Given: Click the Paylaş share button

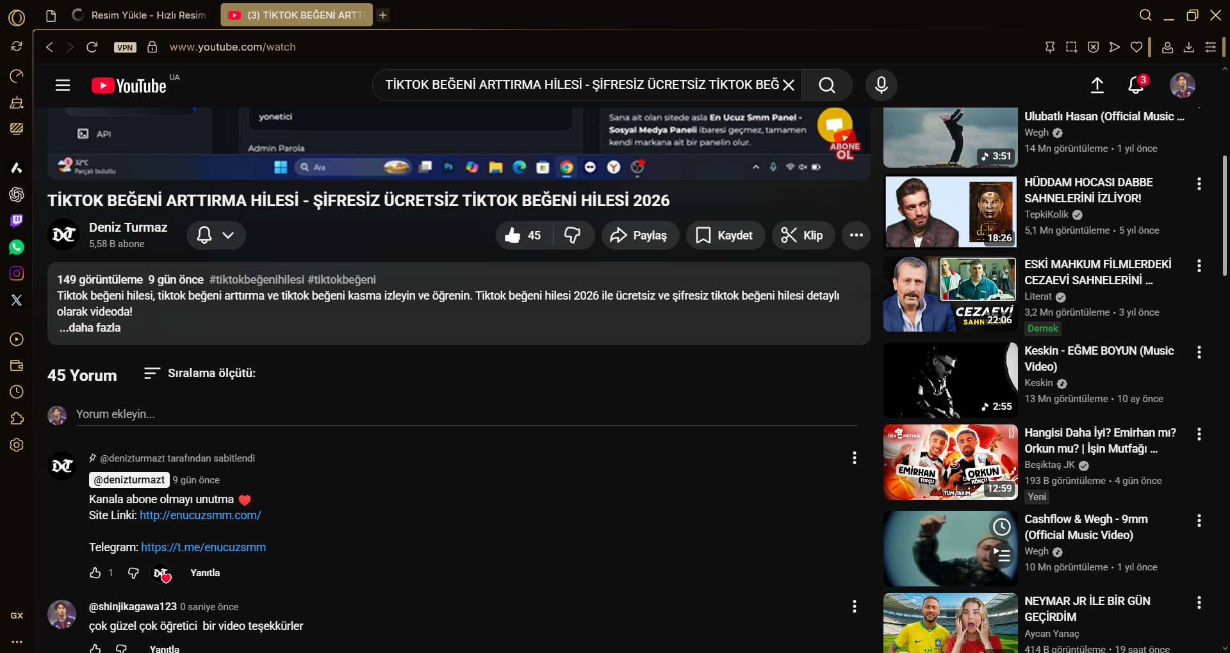Looking at the screenshot, I should (x=640, y=236).
